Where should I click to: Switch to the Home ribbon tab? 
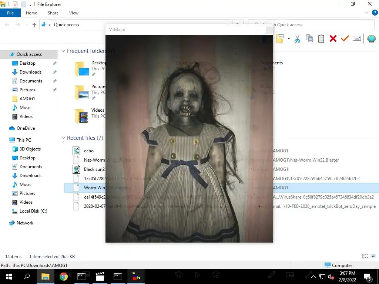coord(31,13)
